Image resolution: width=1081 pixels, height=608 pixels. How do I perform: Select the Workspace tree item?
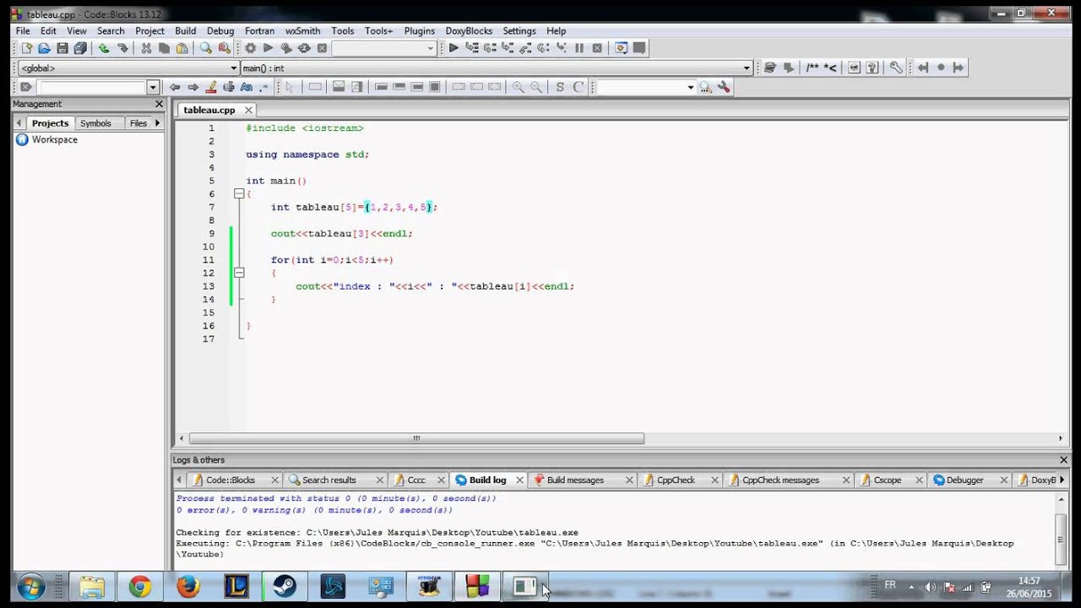tap(55, 139)
